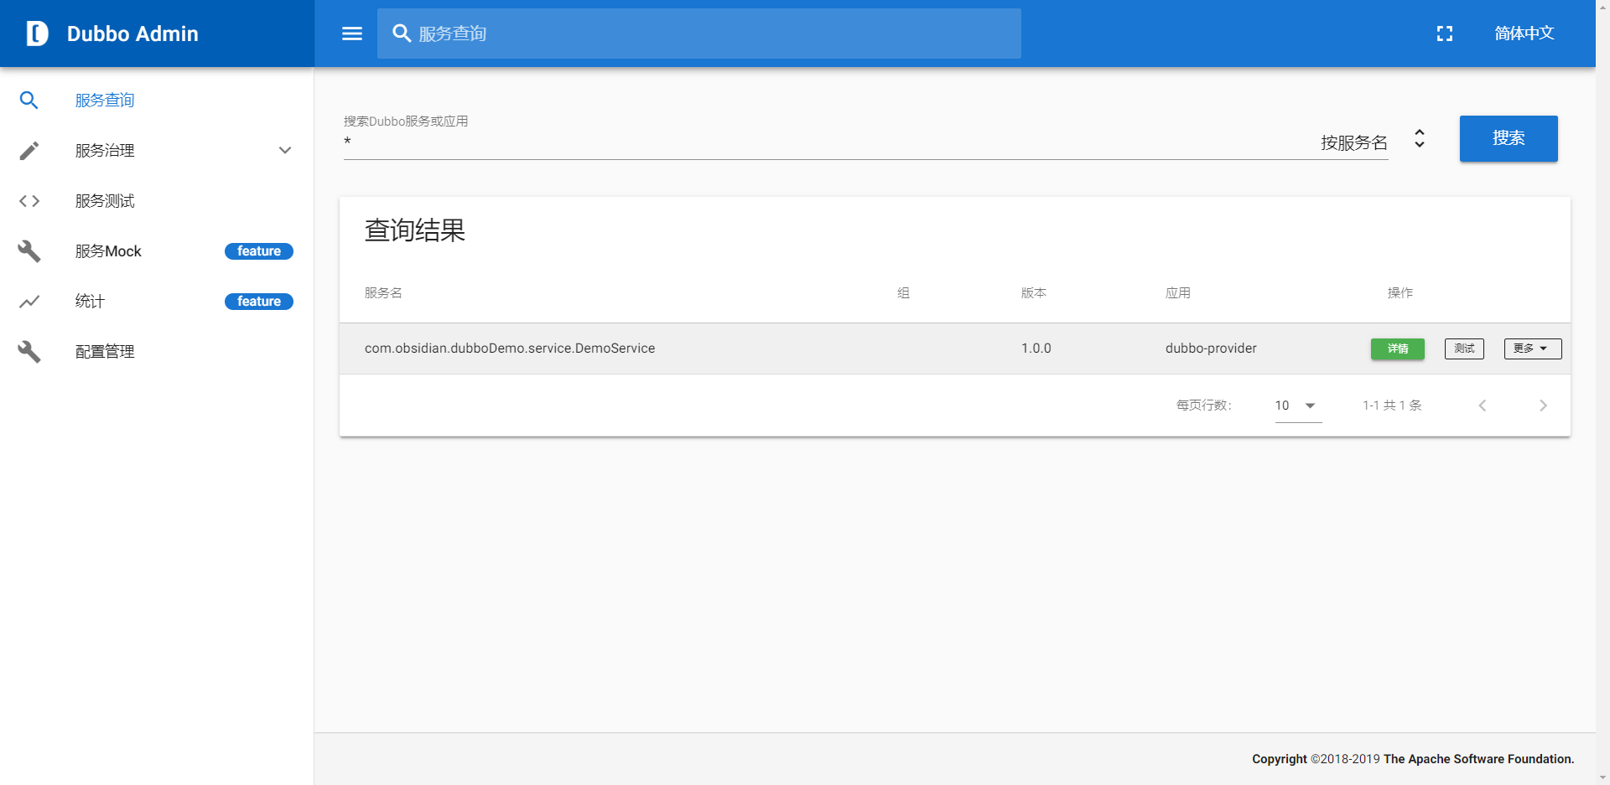The image size is (1610, 785).
Task: Open the 更多 actions dropdown
Action: point(1533,349)
